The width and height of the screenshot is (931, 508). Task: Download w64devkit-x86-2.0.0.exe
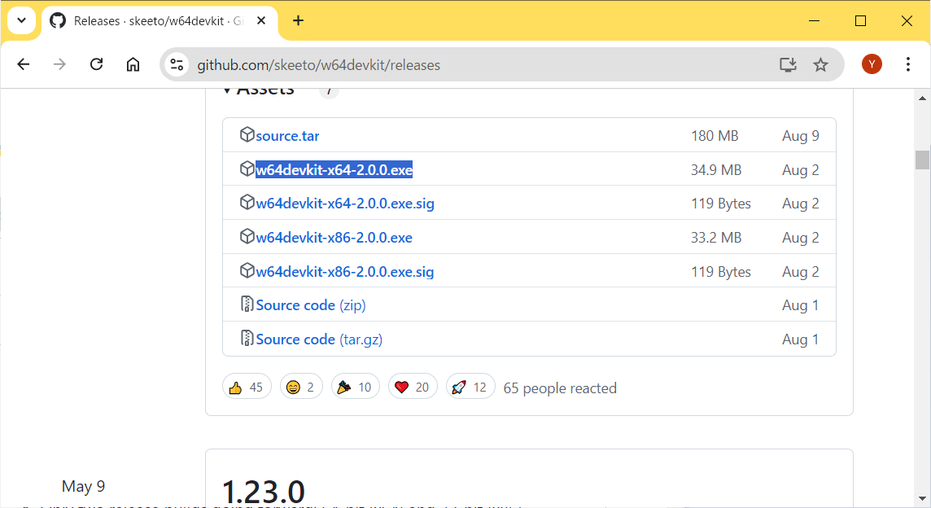334,238
